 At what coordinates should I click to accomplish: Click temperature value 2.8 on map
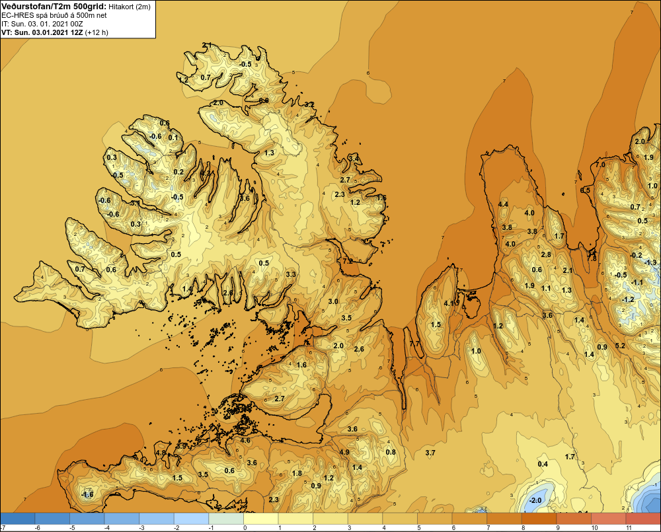point(546,254)
